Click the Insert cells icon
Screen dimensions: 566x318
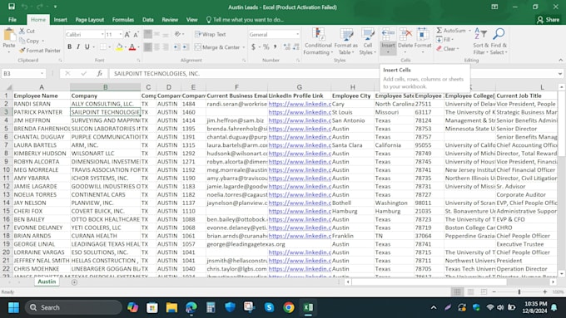(388, 35)
